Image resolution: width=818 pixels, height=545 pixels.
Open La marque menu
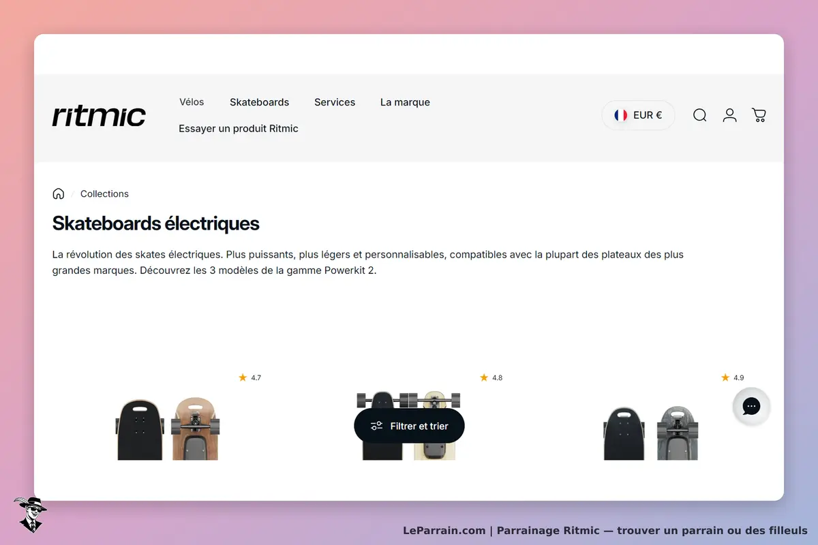pos(405,102)
